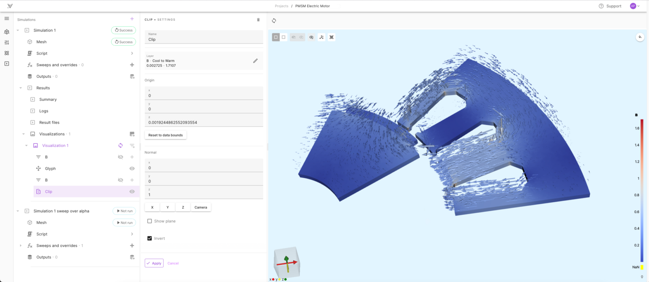Collapse the Results section
Image resolution: width=649 pixels, height=282 pixels.
pos(20,87)
